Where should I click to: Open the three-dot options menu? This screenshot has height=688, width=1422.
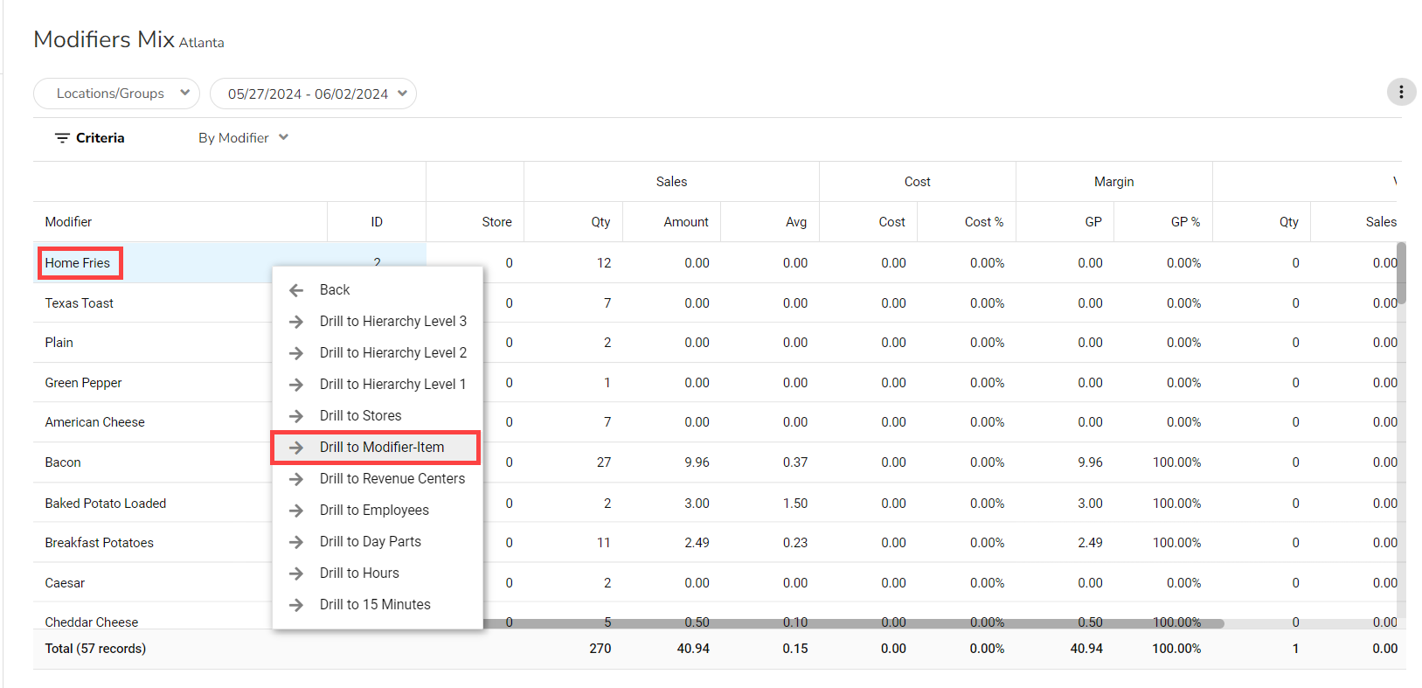(1401, 92)
